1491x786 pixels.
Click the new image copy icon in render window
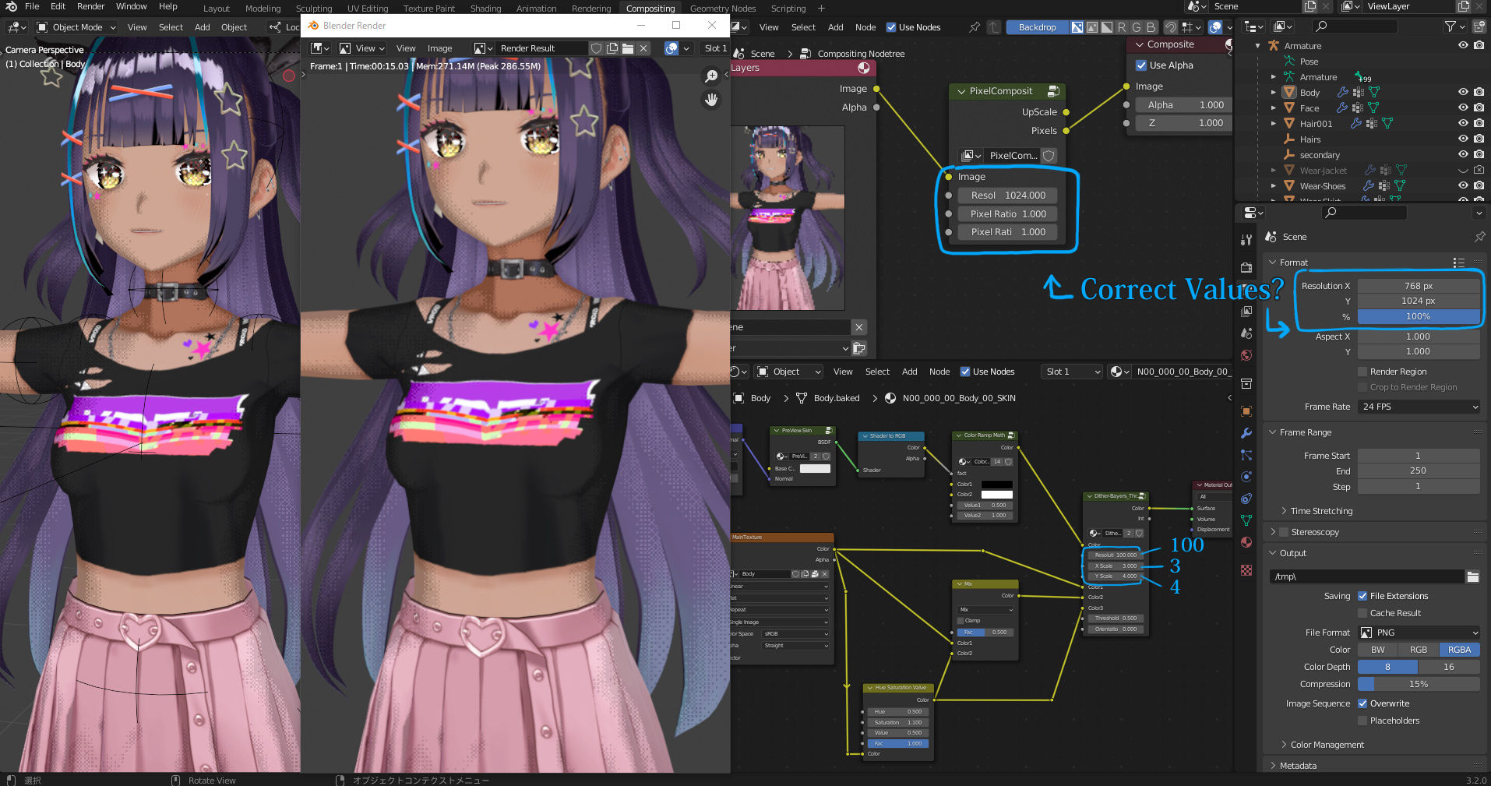click(x=612, y=48)
